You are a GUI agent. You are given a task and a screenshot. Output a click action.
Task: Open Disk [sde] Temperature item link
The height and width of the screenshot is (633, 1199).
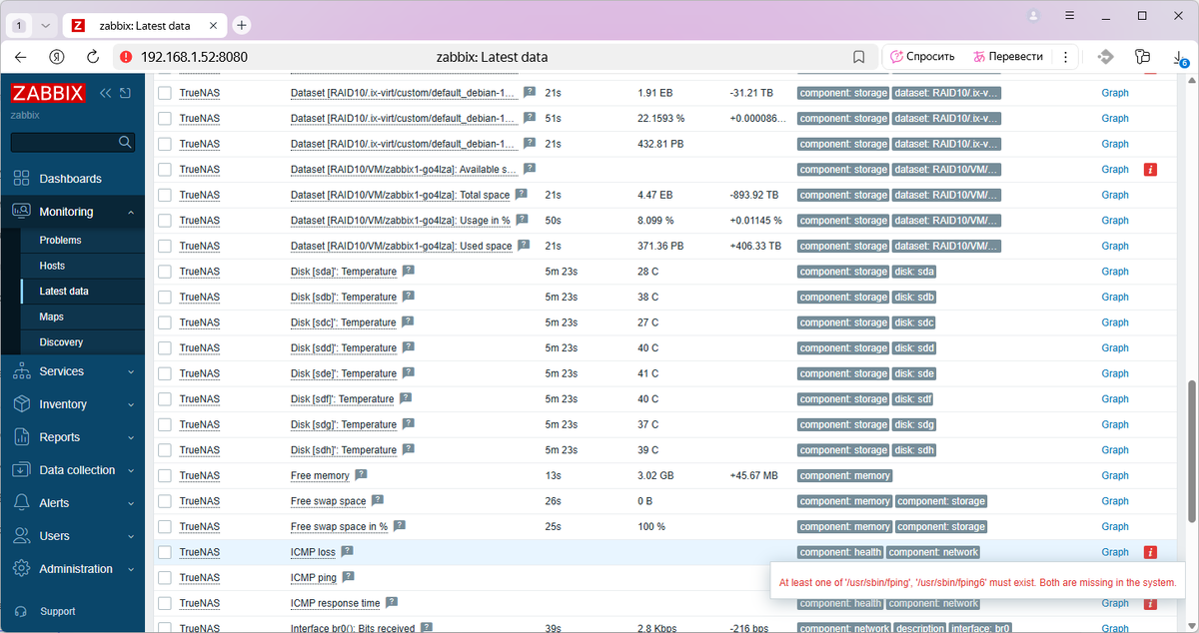click(344, 373)
